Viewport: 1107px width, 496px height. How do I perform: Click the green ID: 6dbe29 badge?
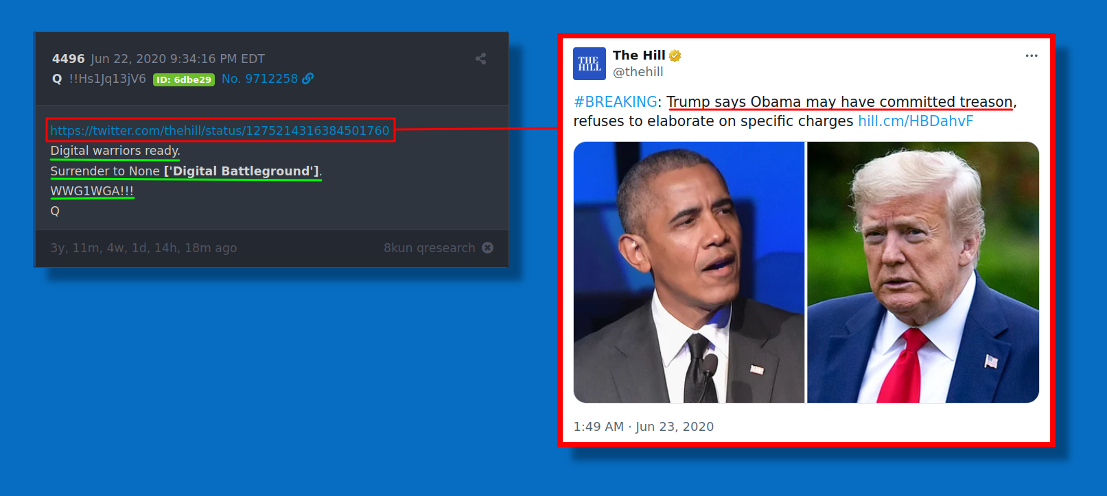click(x=184, y=79)
